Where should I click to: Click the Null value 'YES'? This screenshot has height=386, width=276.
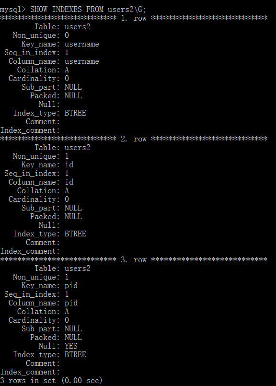point(71,346)
